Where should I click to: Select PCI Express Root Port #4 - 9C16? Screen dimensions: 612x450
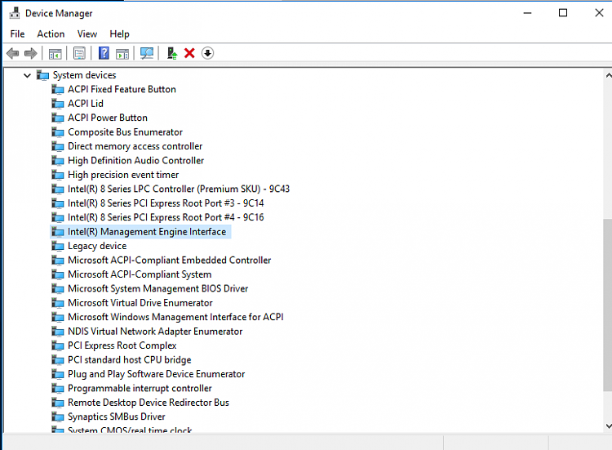pyautogui.click(x=166, y=217)
